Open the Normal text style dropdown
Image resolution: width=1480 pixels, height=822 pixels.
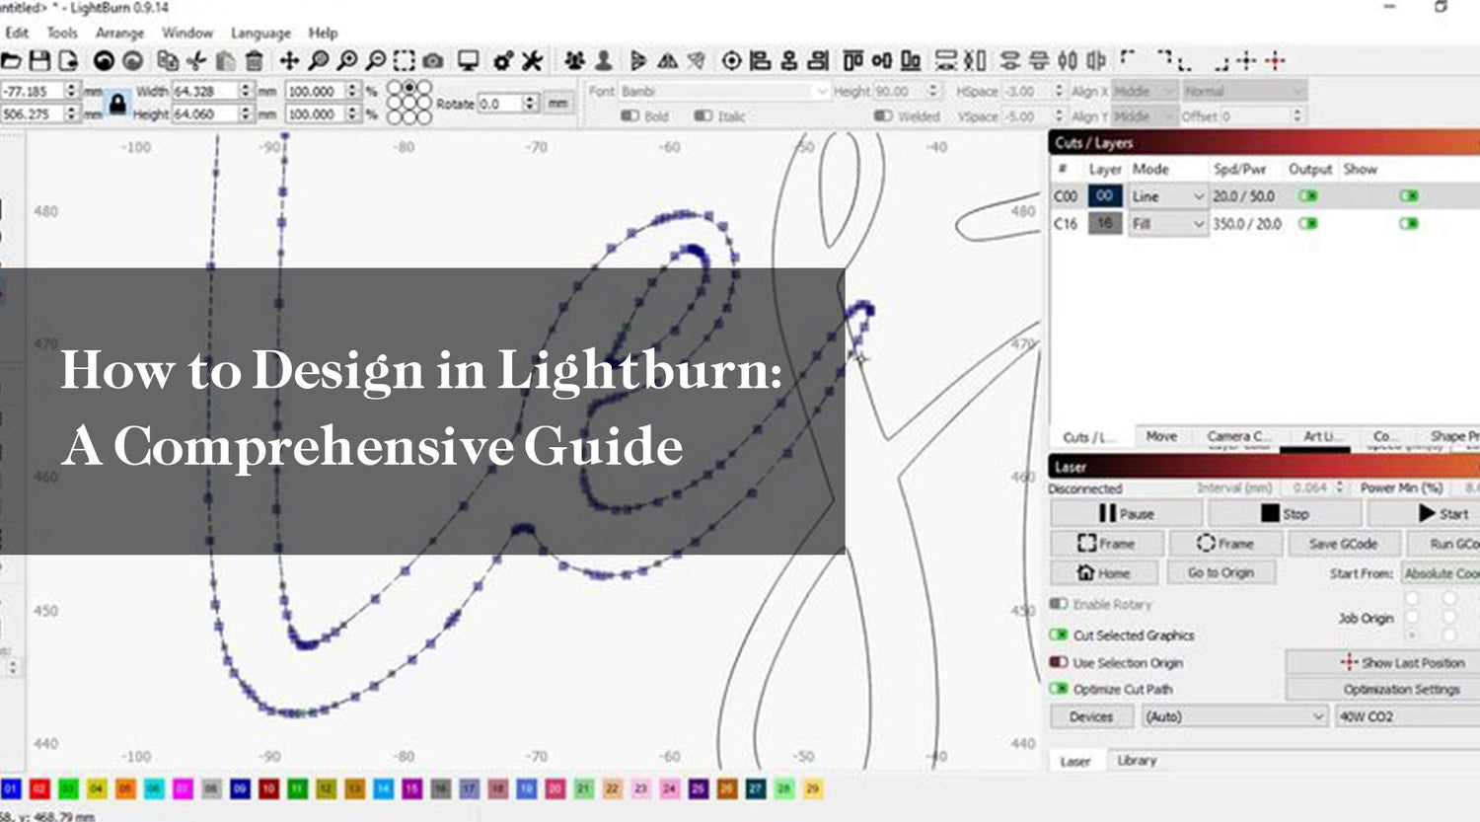1243,91
